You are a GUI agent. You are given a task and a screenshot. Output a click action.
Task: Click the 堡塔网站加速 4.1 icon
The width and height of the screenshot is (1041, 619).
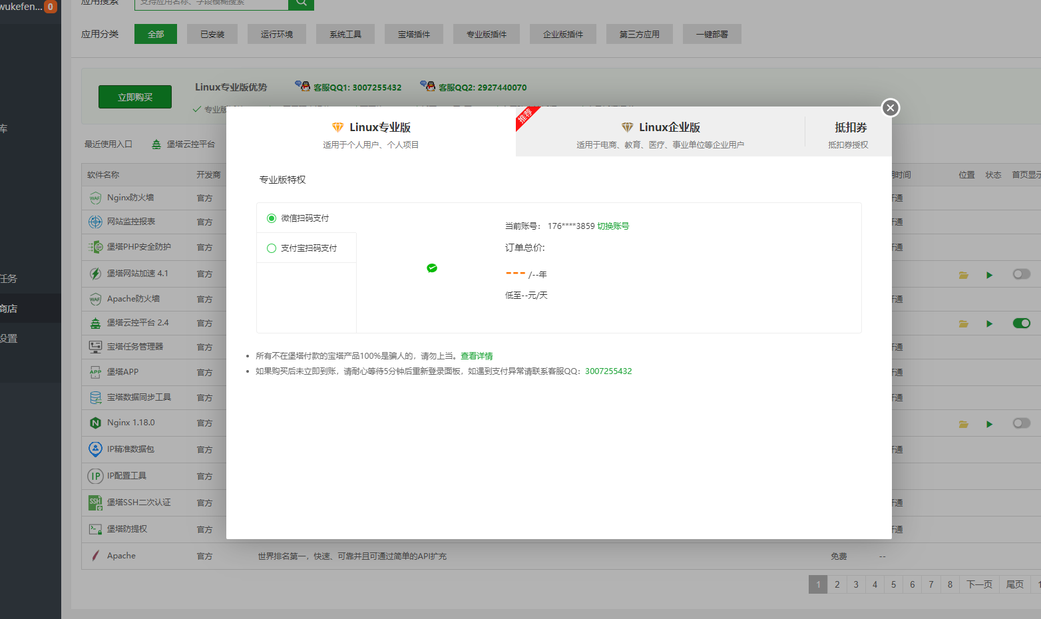[95, 274]
